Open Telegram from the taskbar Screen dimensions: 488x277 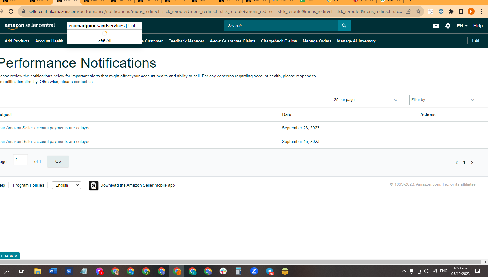270,271
